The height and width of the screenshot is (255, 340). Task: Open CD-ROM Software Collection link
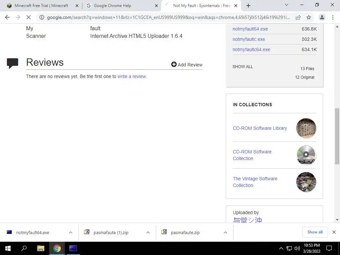[252, 155]
